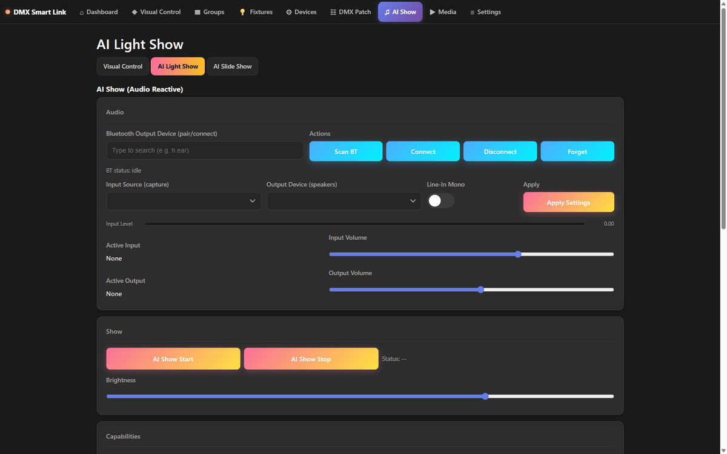727x454 pixels.
Task: Open the Media section
Action: coord(443,12)
